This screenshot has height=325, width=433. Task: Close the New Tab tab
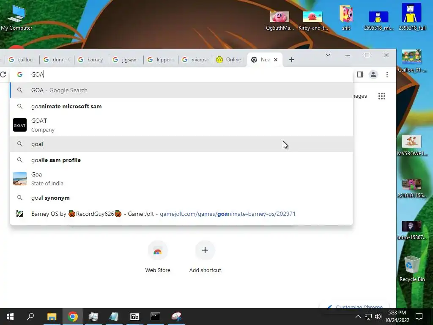tap(276, 60)
